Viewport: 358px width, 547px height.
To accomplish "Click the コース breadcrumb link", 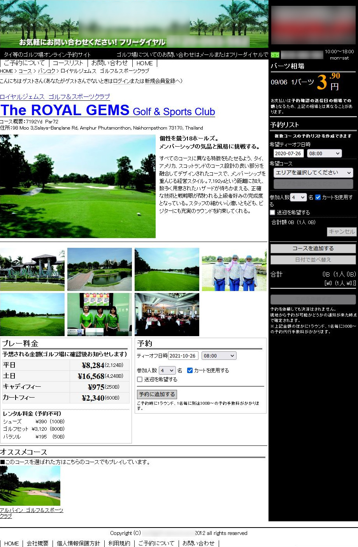I will click(25, 71).
